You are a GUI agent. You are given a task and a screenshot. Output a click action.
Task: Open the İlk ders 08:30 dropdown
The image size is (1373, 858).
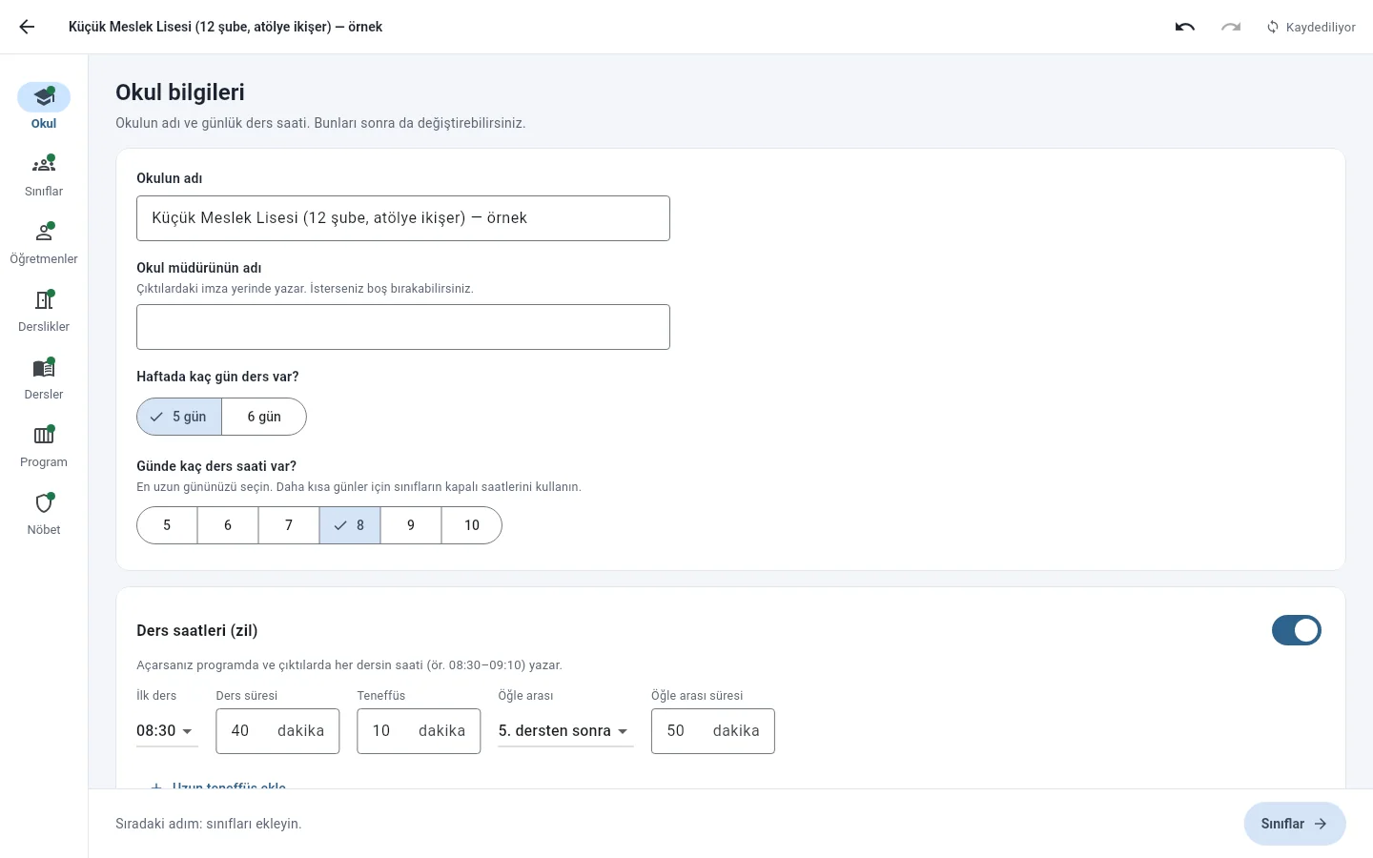coord(167,731)
